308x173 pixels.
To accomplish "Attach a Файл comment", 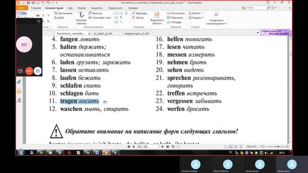I will 59,18.
